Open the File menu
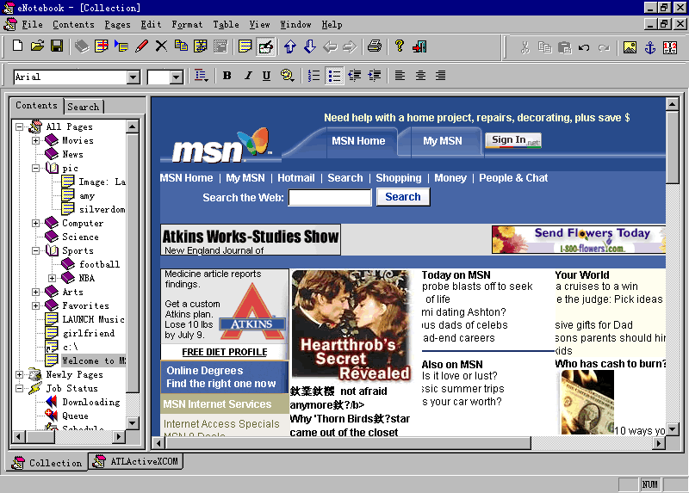This screenshot has width=689, height=493. 32,25
